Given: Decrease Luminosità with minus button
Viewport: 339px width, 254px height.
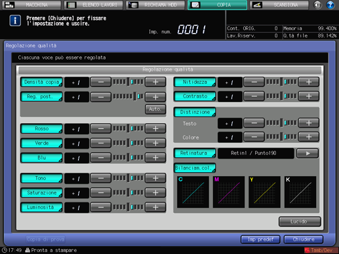Looking at the screenshot, I should click(101, 208).
